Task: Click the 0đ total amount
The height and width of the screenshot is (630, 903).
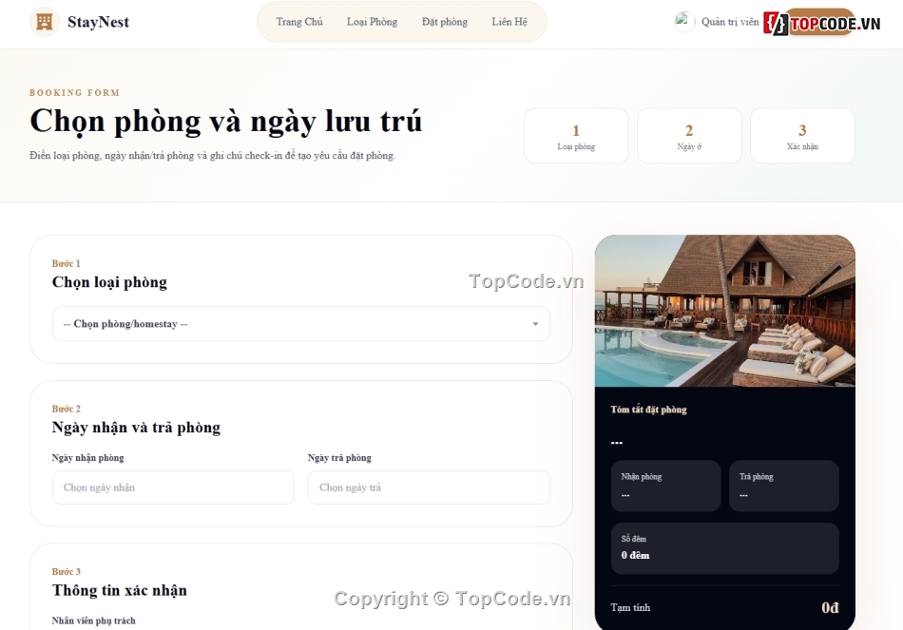Action: 830,607
